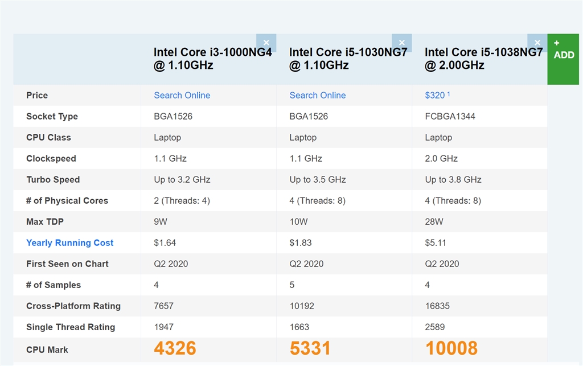The height and width of the screenshot is (366, 583).
Task: Click the Single Thread Rating label
Action: point(71,327)
